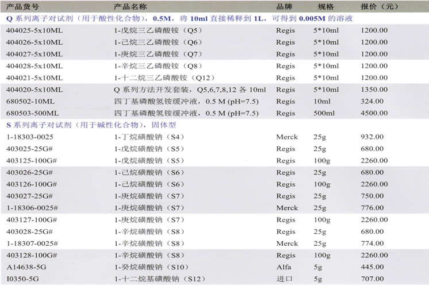Image resolution: width=429 pixels, height=286 pixels.
Task: Click the 报价（元） column header
Action: click(x=378, y=7)
